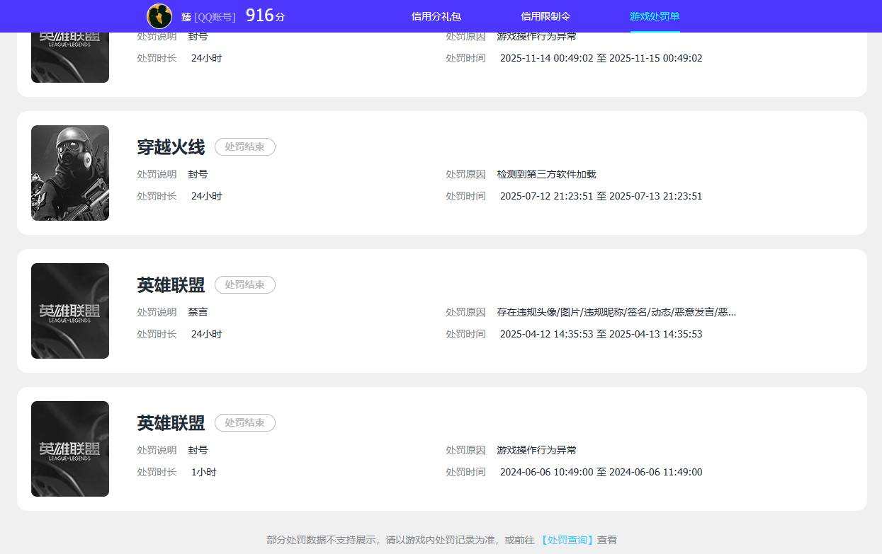Viewport: 882px width, 554px height.
Task: Click 处罚结束 badge on the 2024-06-06 record
Action: click(245, 423)
